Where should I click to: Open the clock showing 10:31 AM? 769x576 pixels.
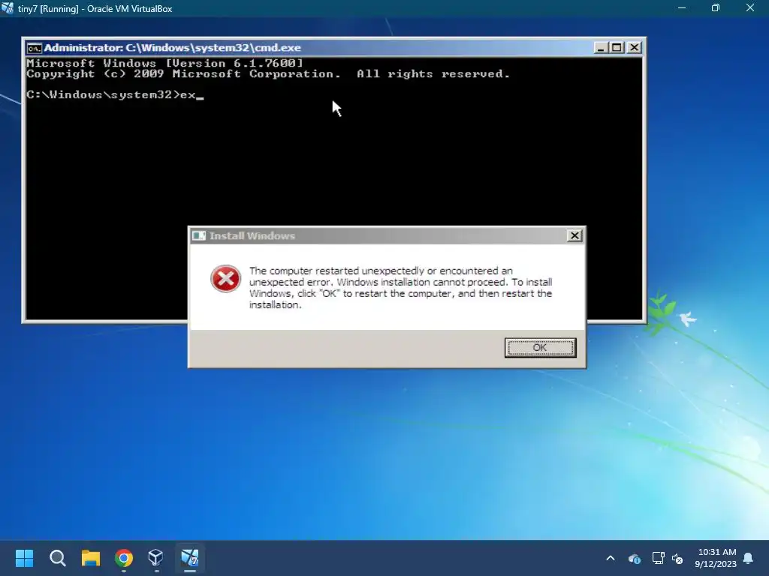[716, 558]
